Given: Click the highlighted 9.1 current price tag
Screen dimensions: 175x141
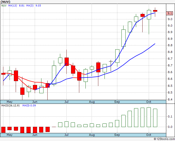Looking at the screenshot, I should 170,13.
